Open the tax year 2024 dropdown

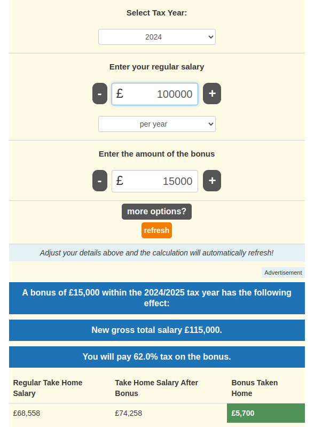coord(157,37)
